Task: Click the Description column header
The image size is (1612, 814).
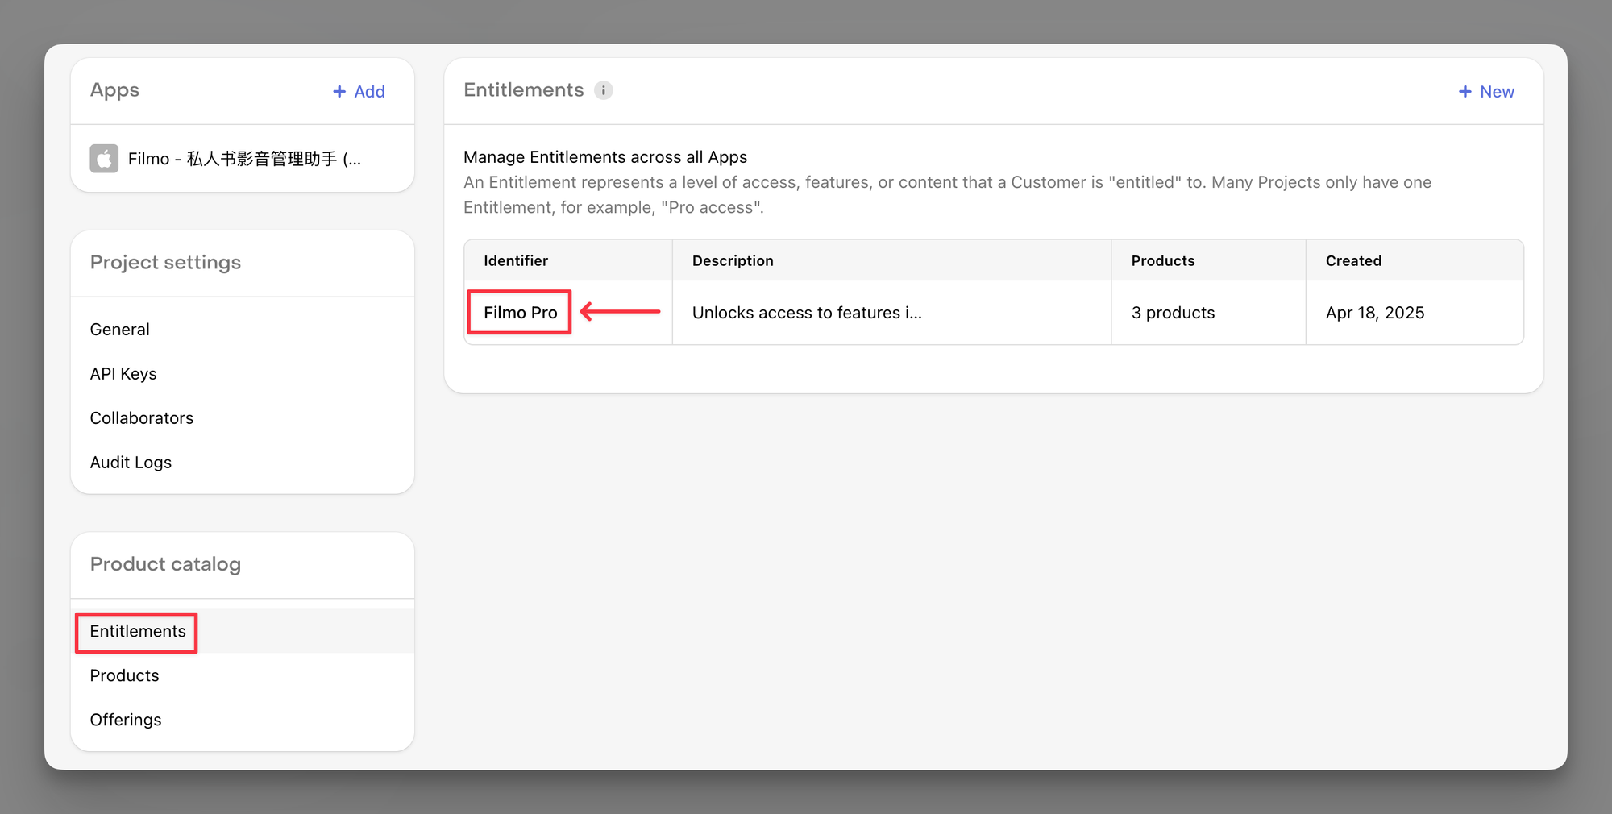Action: click(x=733, y=261)
